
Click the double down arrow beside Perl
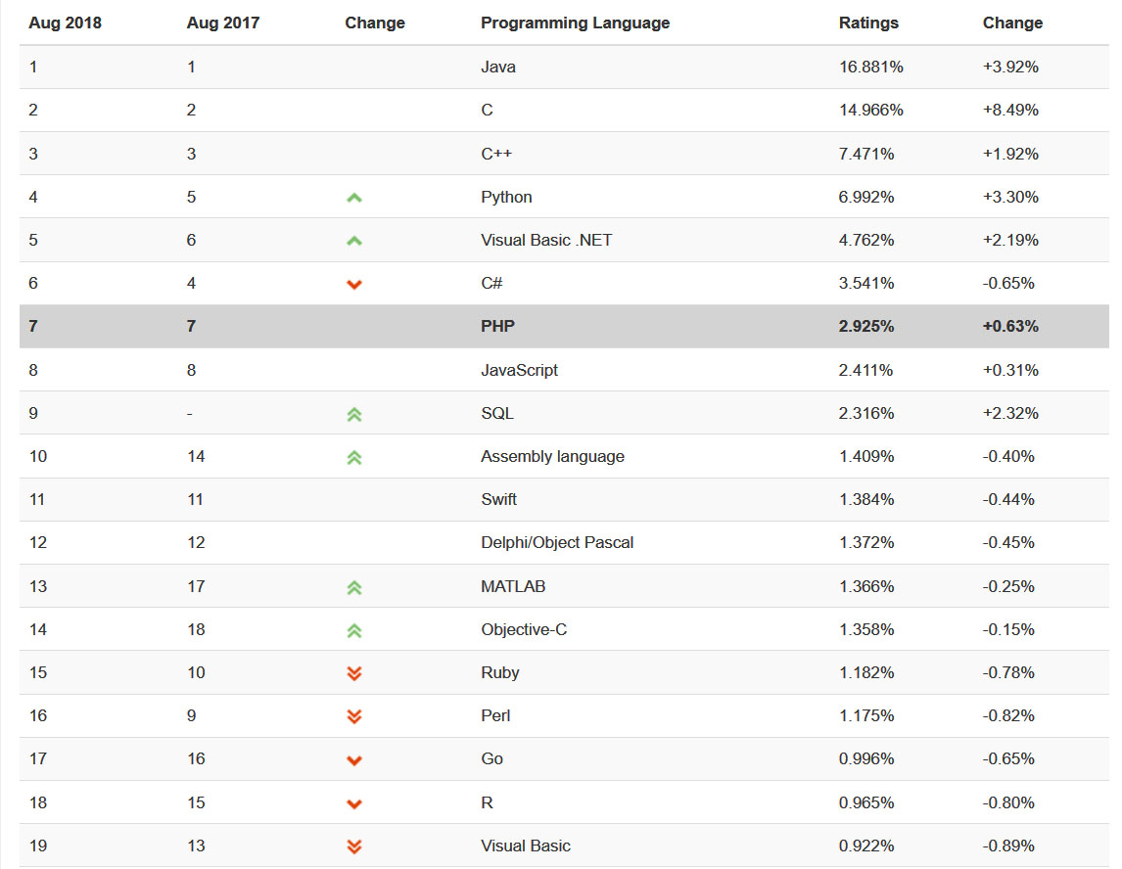pos(354,716)
